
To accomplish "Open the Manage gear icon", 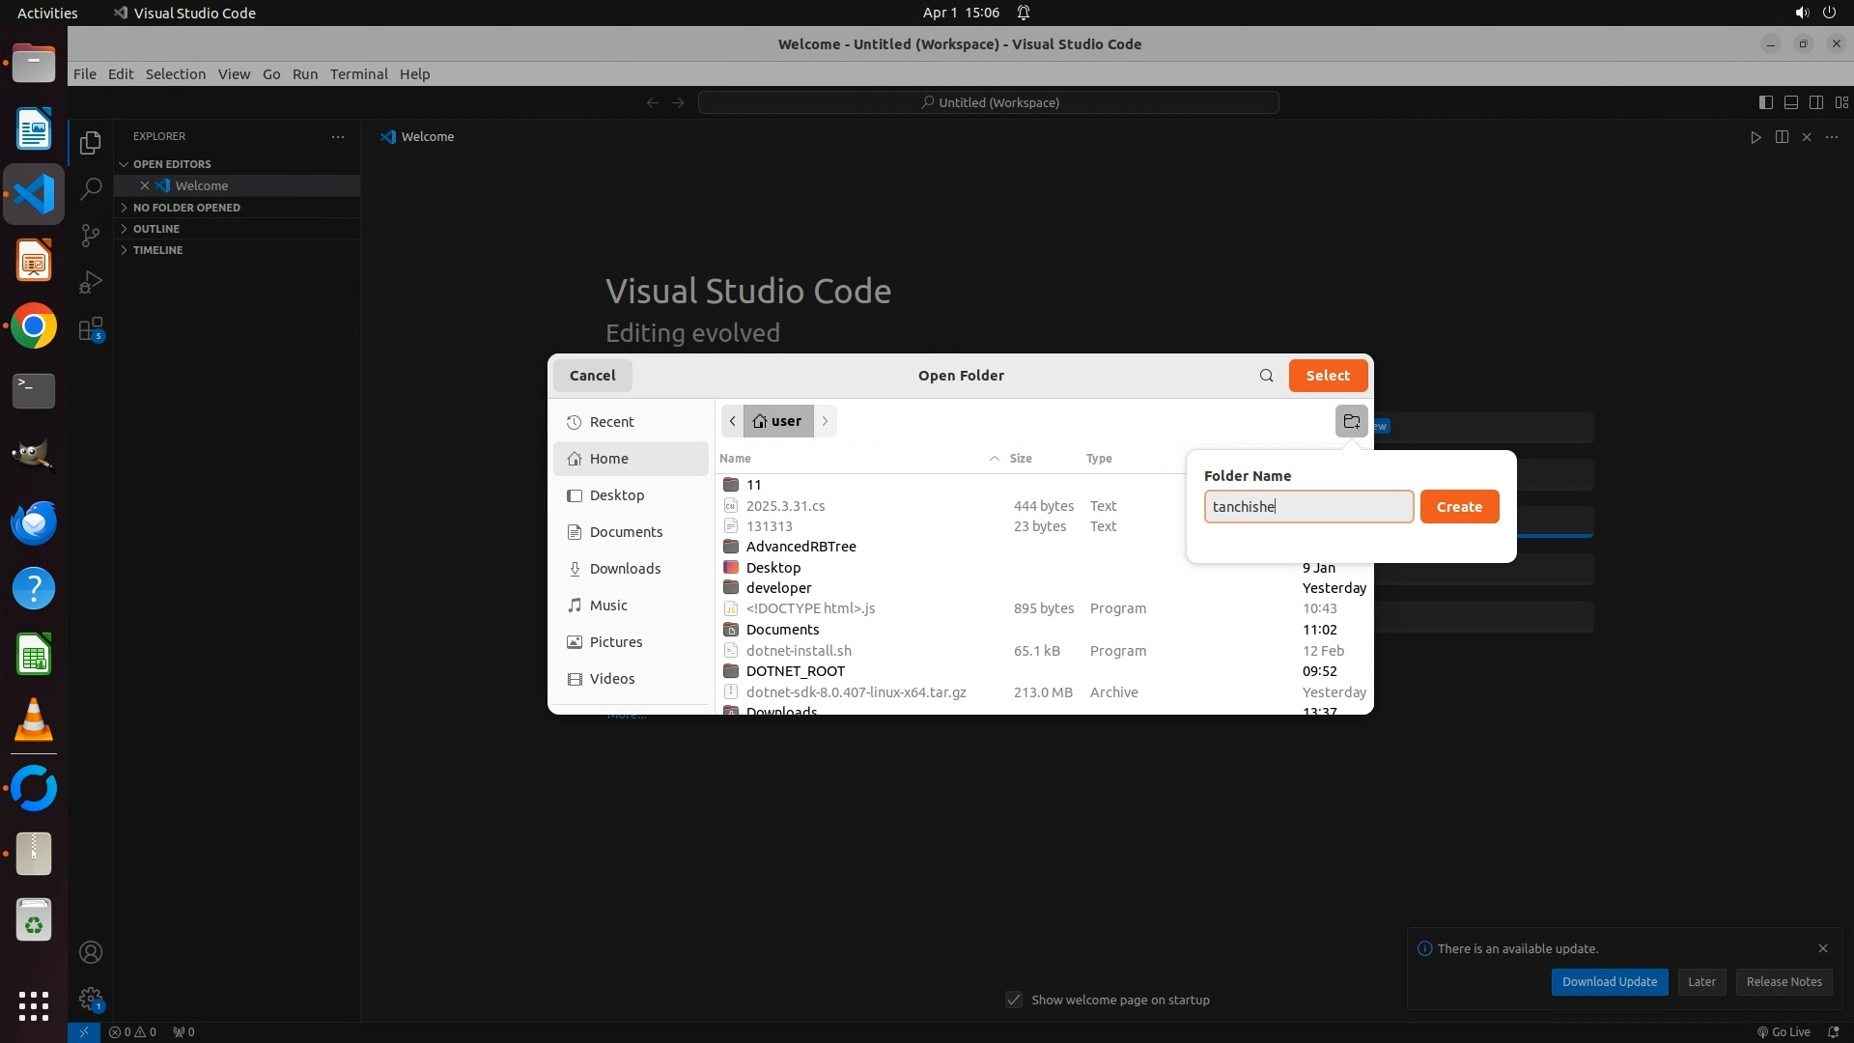I will pyautogui.click(x=91, y=998).
